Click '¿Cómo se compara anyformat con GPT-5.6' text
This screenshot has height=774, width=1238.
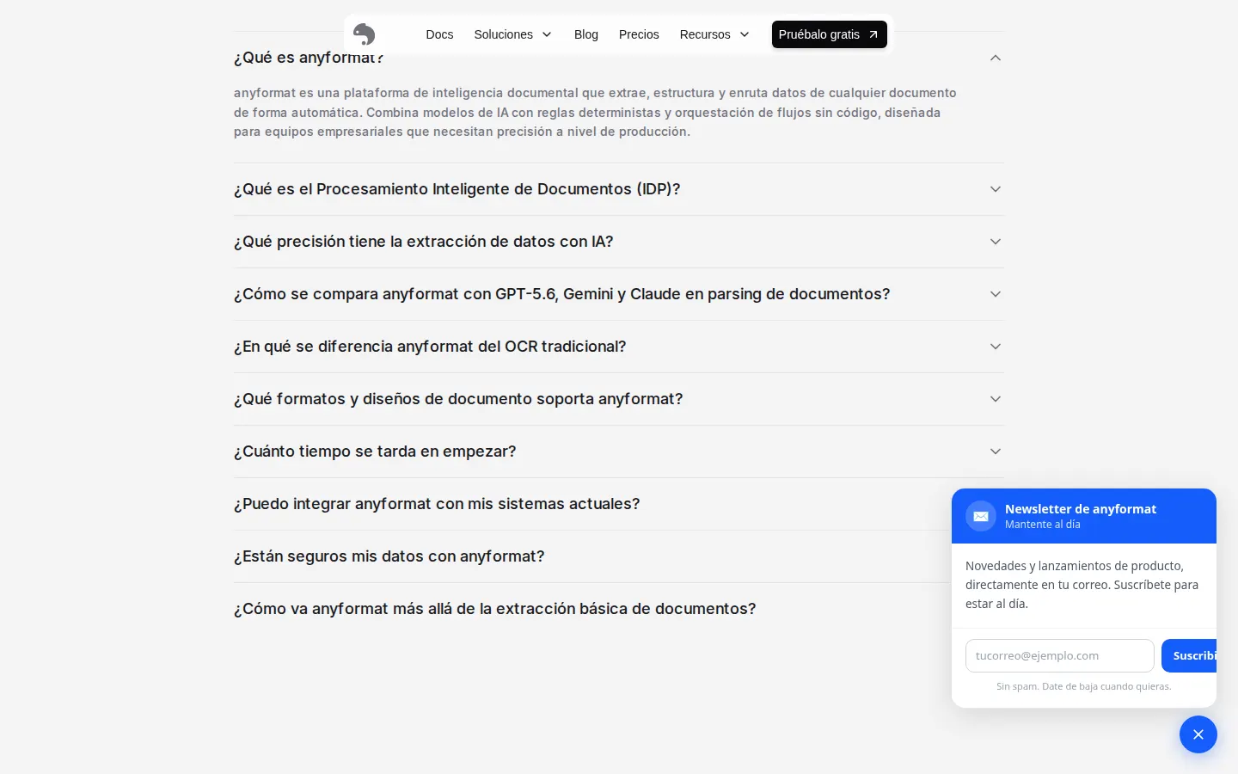(562, 294)
